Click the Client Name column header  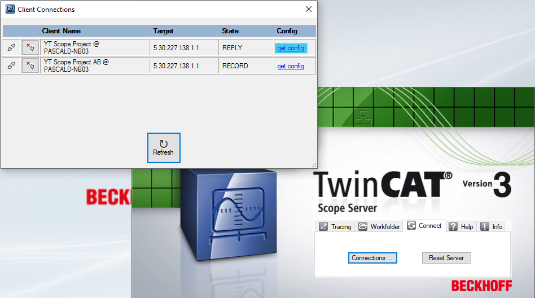click(x=61, y=31)
